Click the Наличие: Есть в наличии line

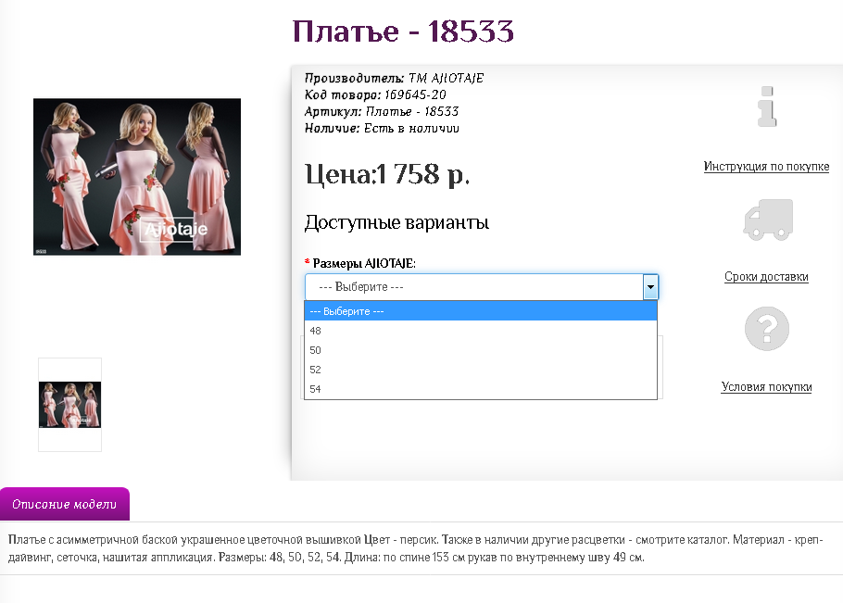click(382, 129)
